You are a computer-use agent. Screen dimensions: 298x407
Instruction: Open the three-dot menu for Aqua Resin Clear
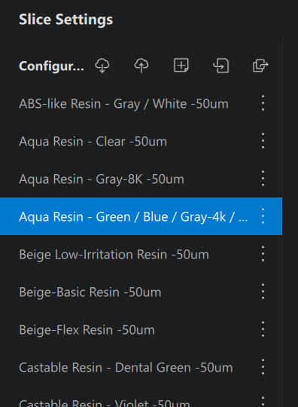263,141
